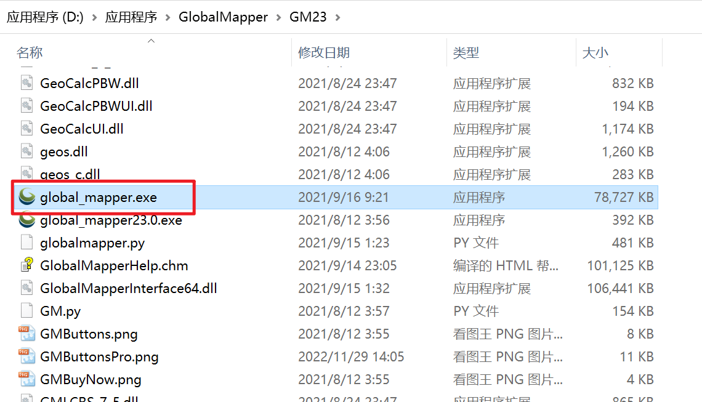Click the GMBuyNow.png image icon
Screen dimensions: 702x402
(x=27, y=379)
